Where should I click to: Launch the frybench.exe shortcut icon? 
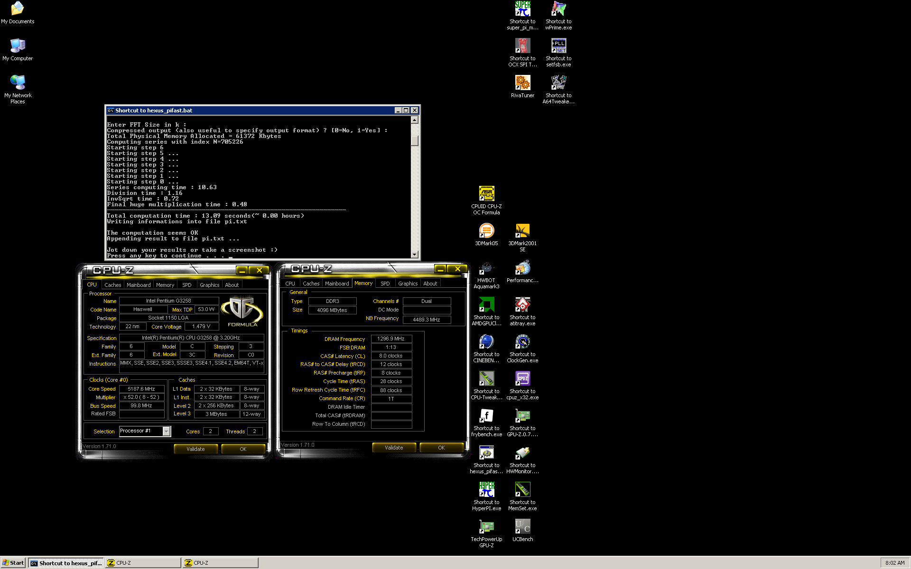point(486,422)
